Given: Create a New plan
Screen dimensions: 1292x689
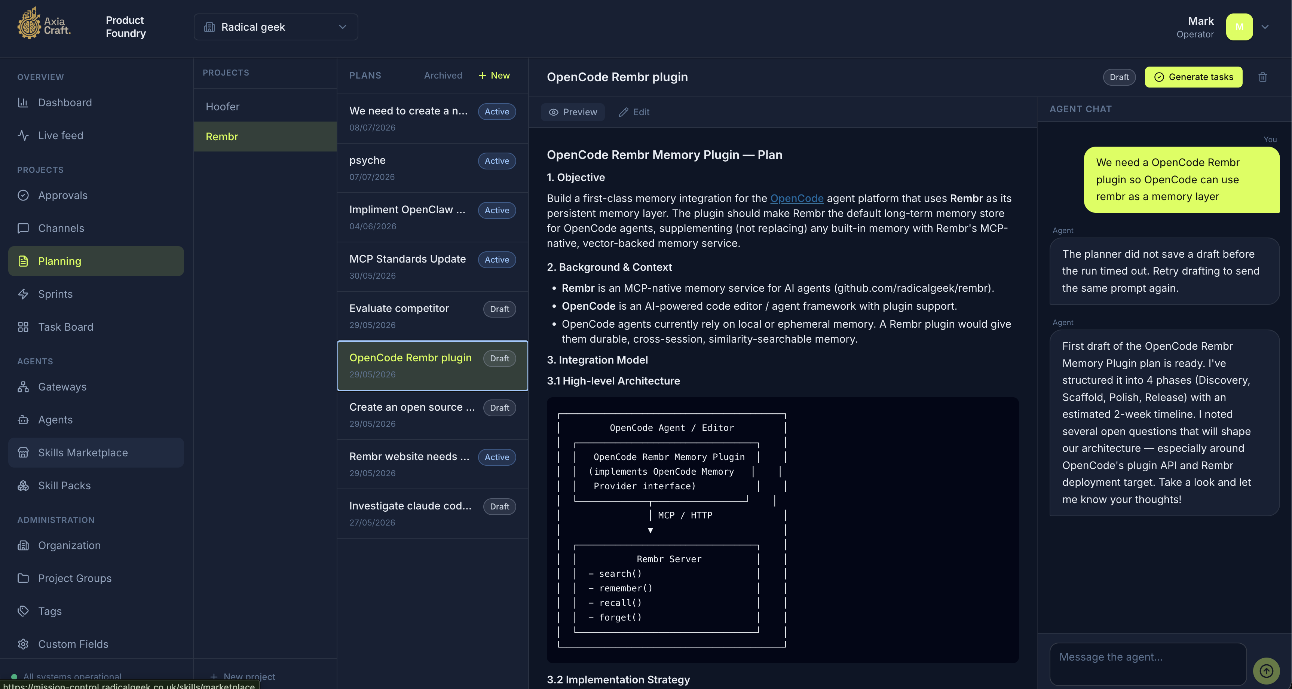Looking at the screenshot, I should [494, 75].
